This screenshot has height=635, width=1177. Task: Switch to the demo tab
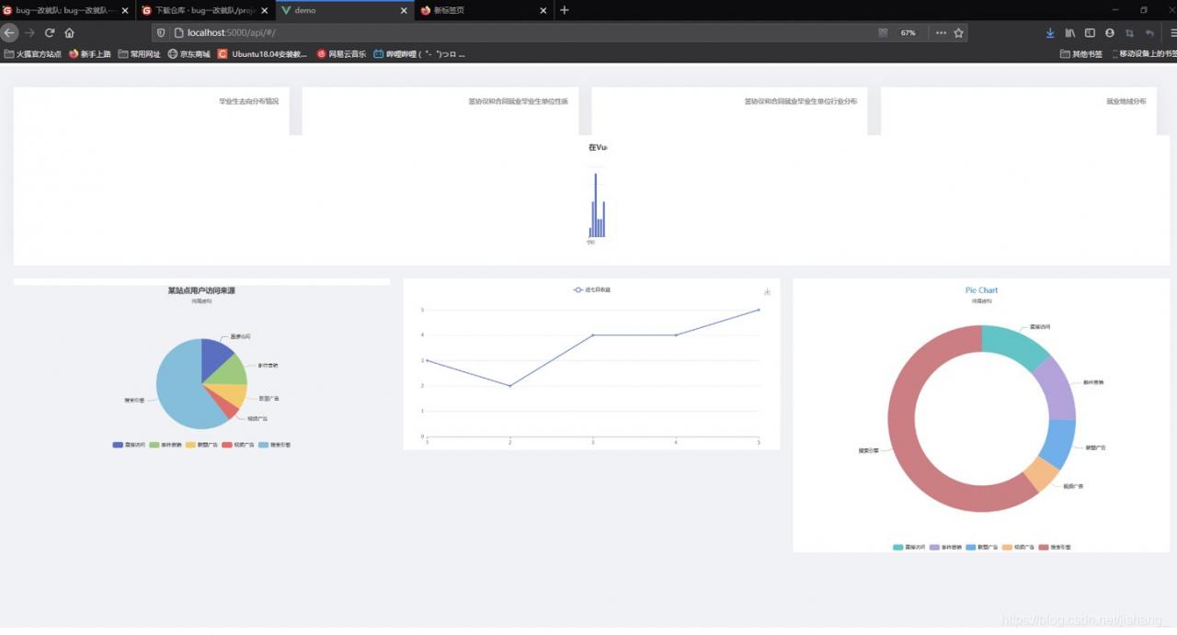(345, 10)
